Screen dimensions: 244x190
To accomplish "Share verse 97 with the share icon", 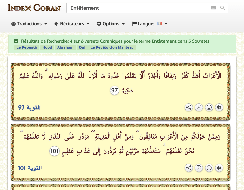I will pos(189,107).
